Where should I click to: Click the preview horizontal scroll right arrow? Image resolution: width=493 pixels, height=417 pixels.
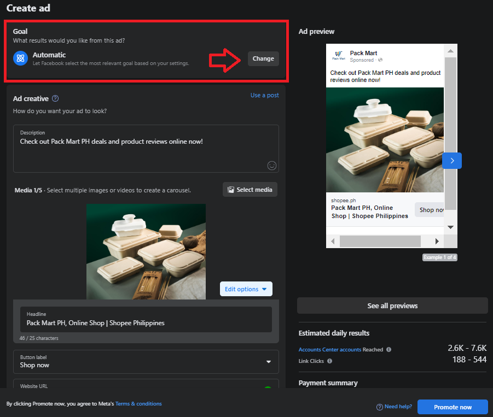(437, 241)
